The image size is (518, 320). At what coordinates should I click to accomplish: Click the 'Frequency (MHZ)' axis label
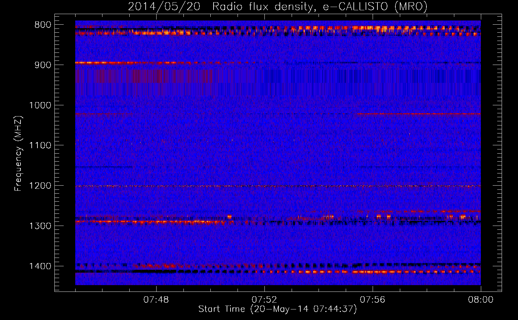[18, 154]
